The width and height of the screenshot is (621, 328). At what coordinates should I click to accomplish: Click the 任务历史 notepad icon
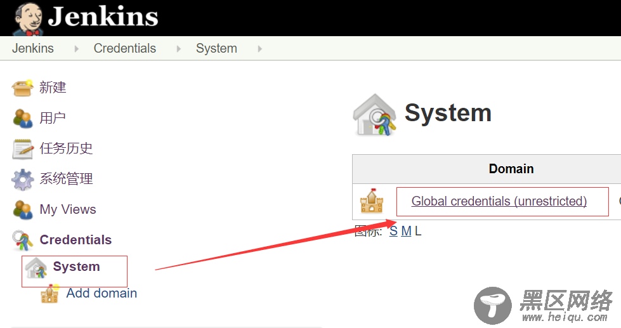pyautogui.click(x=23, y=148)
